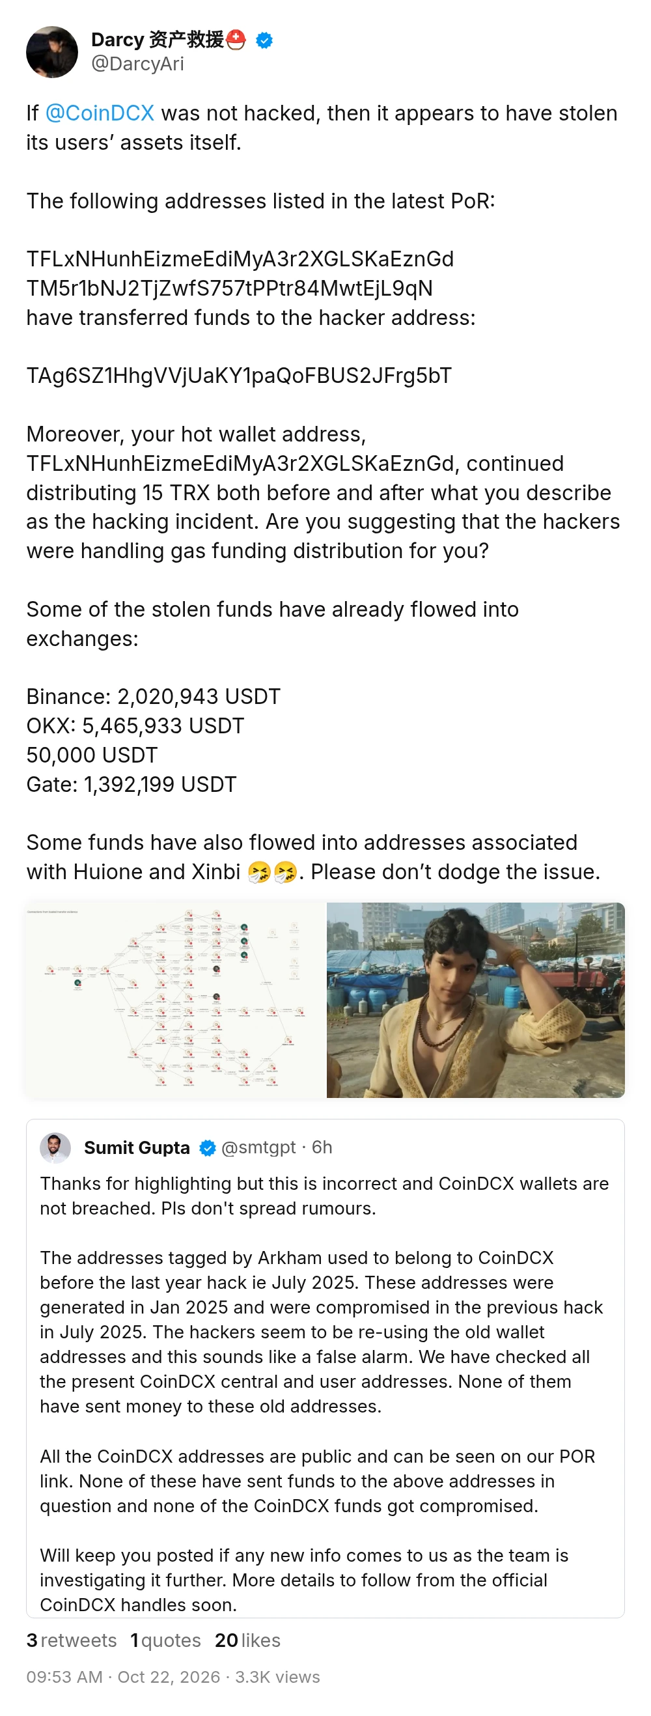View the 20 likes list

pos(247,1640)
